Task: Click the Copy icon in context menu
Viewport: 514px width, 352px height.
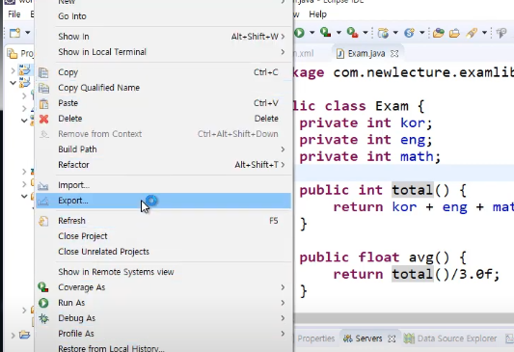Action: (43, 72)
